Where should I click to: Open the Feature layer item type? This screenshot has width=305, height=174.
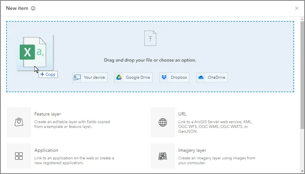click(48, 114)
